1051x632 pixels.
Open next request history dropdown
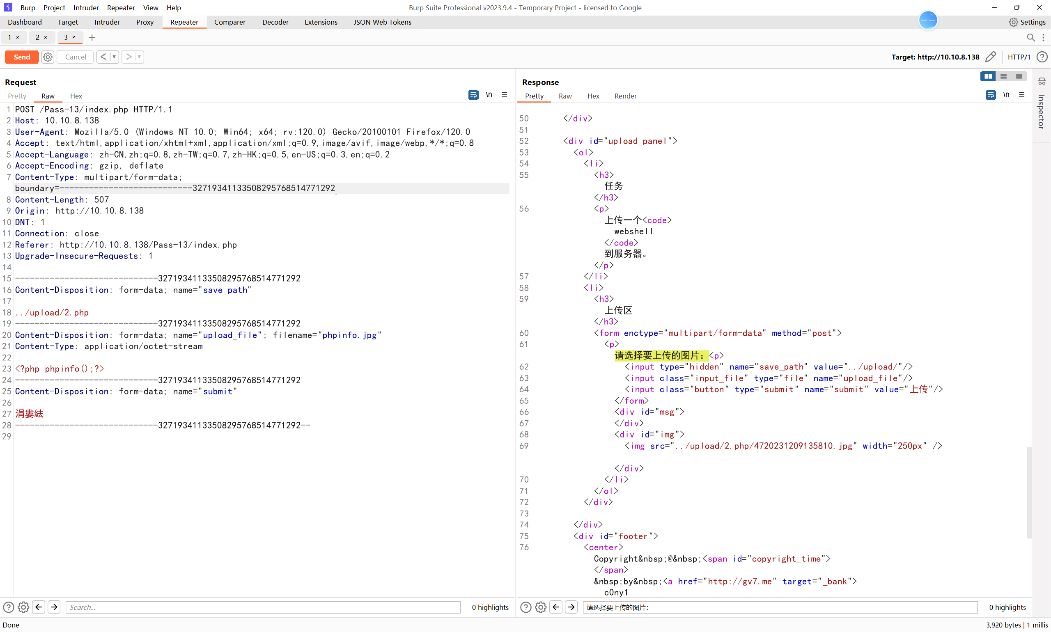coord(139,57)
